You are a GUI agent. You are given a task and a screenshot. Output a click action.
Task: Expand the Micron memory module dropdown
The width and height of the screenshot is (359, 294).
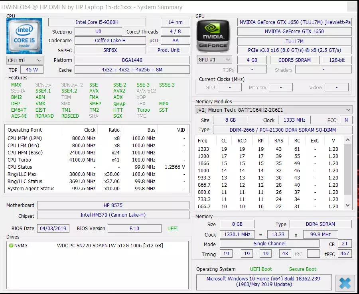click(273, 110)
